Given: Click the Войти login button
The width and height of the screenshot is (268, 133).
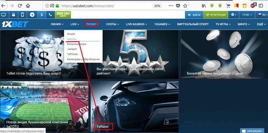Looking at the screenshot, I should pyautogui.click(x=194, y=15).
